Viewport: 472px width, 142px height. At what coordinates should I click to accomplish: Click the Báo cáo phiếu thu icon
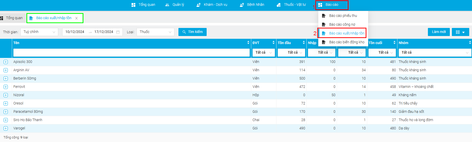coord(324,16)
